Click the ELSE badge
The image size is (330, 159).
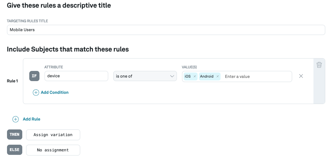coord(15,150)
